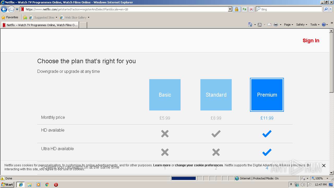334x188 pixels.
Task: Dismiss the cookie notice with X
Action: (324, 166)
